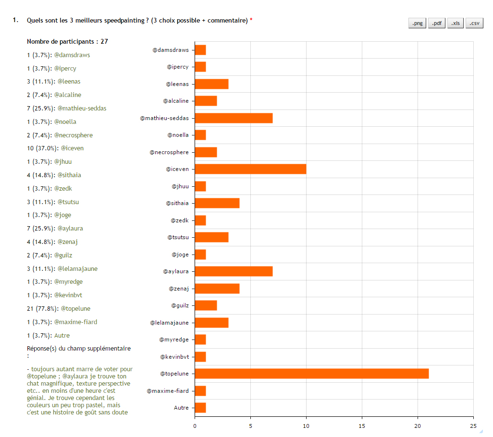Click the @mathieu-seddas chart bar
Viewport: 493px width, 437px height.
[x=234, y=118]
